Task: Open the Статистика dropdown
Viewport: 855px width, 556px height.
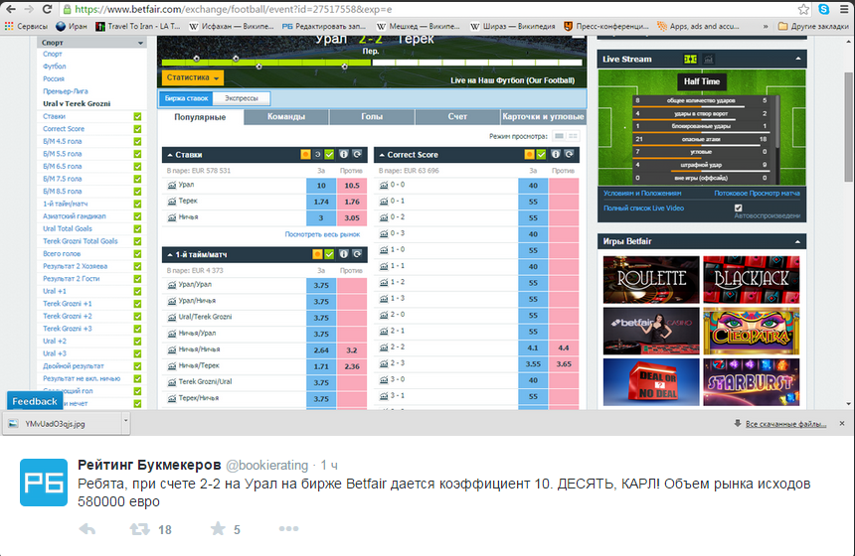Action: coord(193,77)
